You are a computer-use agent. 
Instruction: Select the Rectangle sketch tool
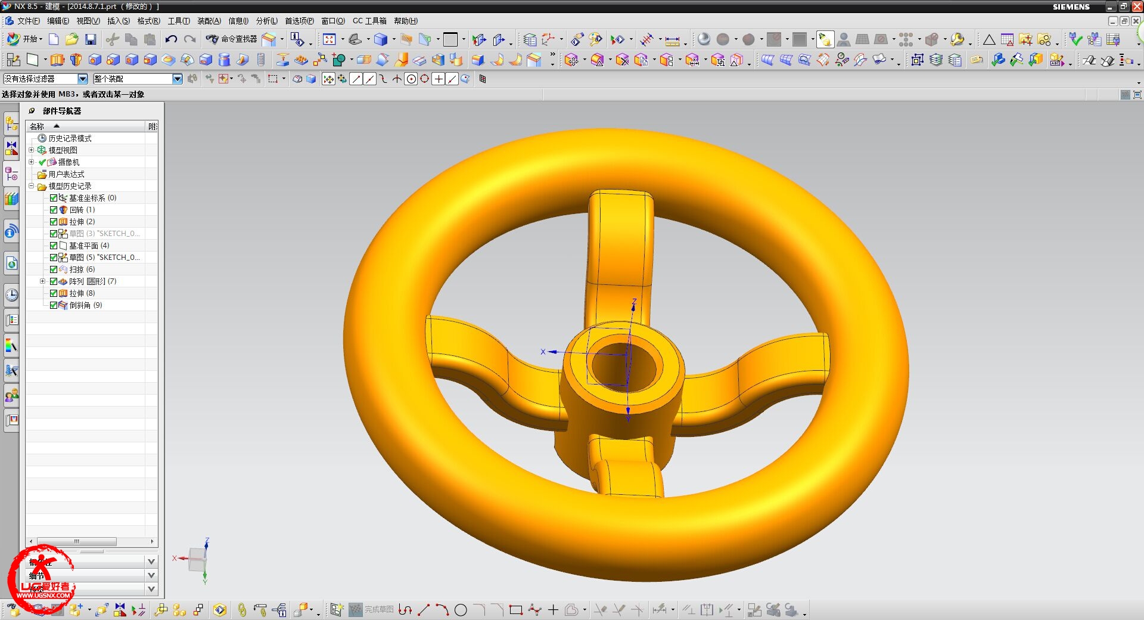pyautogui.click(x=516, y=610)
